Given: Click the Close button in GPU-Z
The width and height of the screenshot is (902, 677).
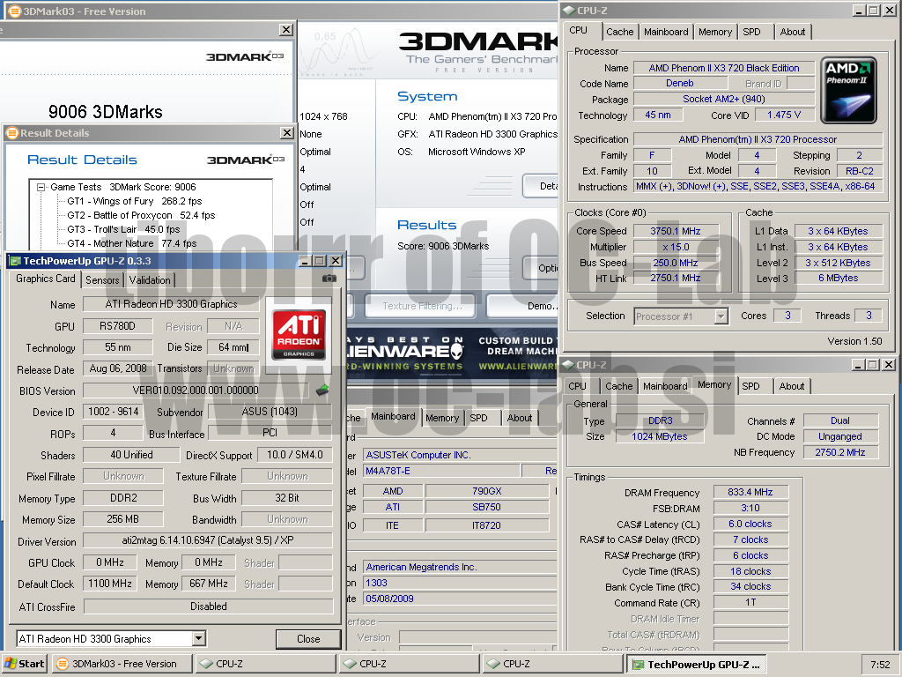Looking at the screenshot, I should click(x=308, y=639).
